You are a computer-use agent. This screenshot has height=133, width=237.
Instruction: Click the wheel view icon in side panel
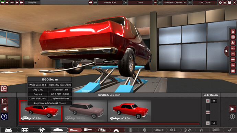(x=233, y=37)
